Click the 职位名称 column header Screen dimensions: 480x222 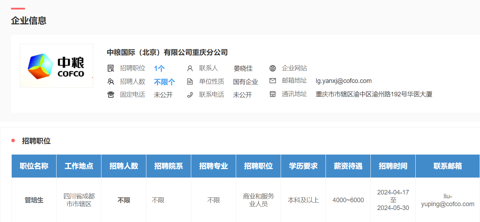(x=34, y=166)
